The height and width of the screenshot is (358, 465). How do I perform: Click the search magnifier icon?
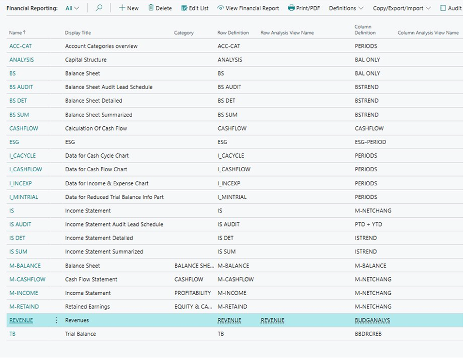99,8
